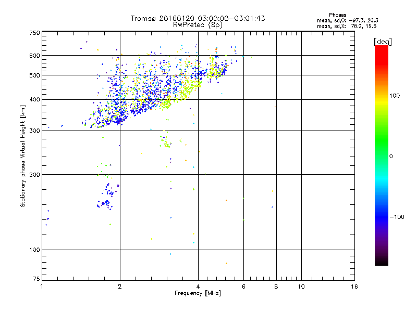The height and width of the screenshot is (312, 417).
Task: Click the x-axis label '6'
Action: (243, 287)
